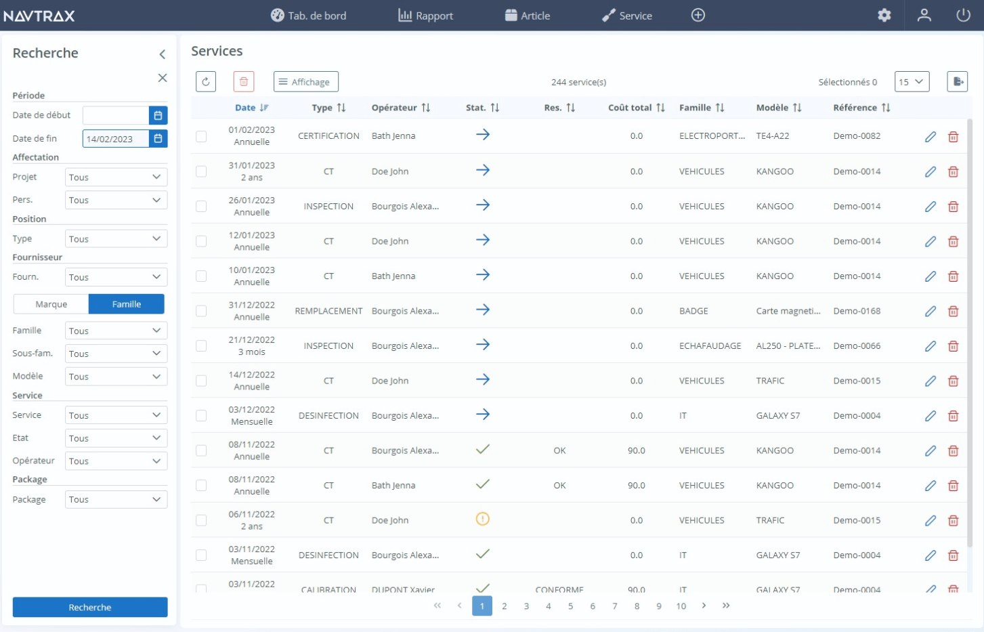The height and width of the screenshot is (632, 984).
Task: Open the Affichage display options
Action: click(x=305, y=81)
